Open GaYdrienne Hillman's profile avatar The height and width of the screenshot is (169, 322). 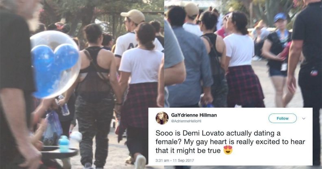click(162, 118)
